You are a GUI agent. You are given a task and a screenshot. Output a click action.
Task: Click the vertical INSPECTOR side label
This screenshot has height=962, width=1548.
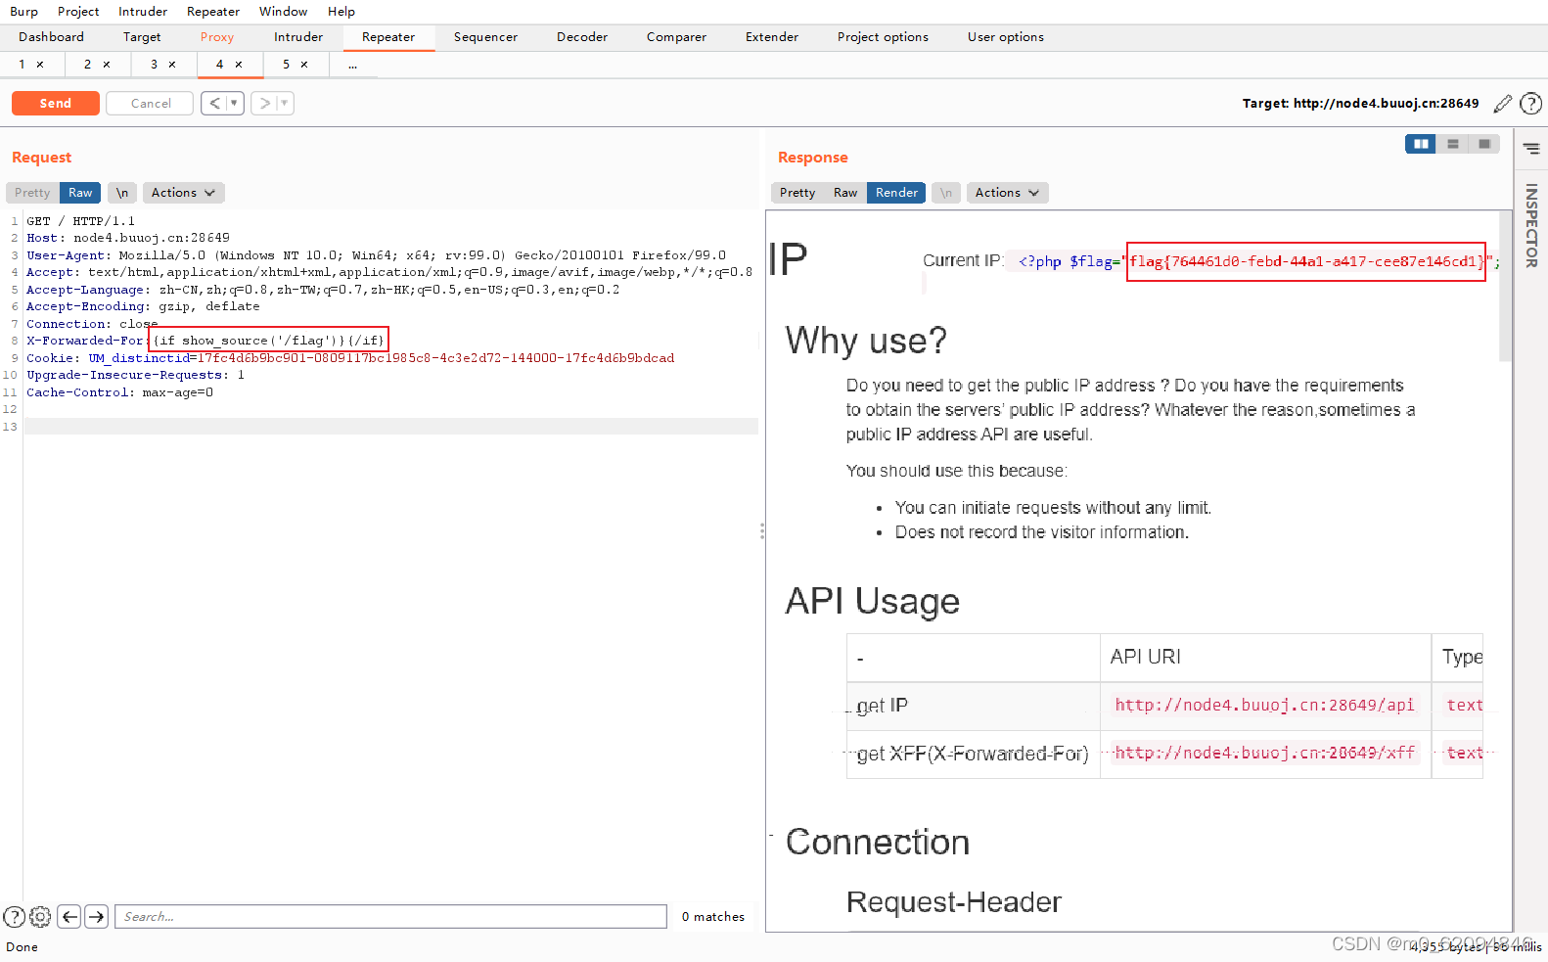coord(1531,226)
